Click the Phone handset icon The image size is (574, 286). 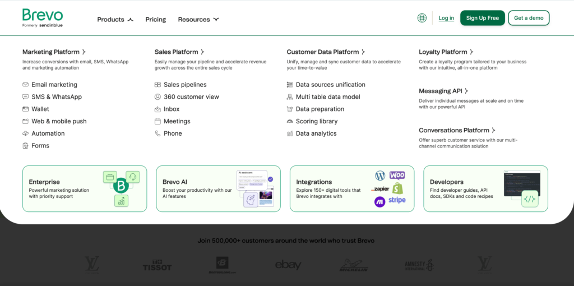point(158,133)
